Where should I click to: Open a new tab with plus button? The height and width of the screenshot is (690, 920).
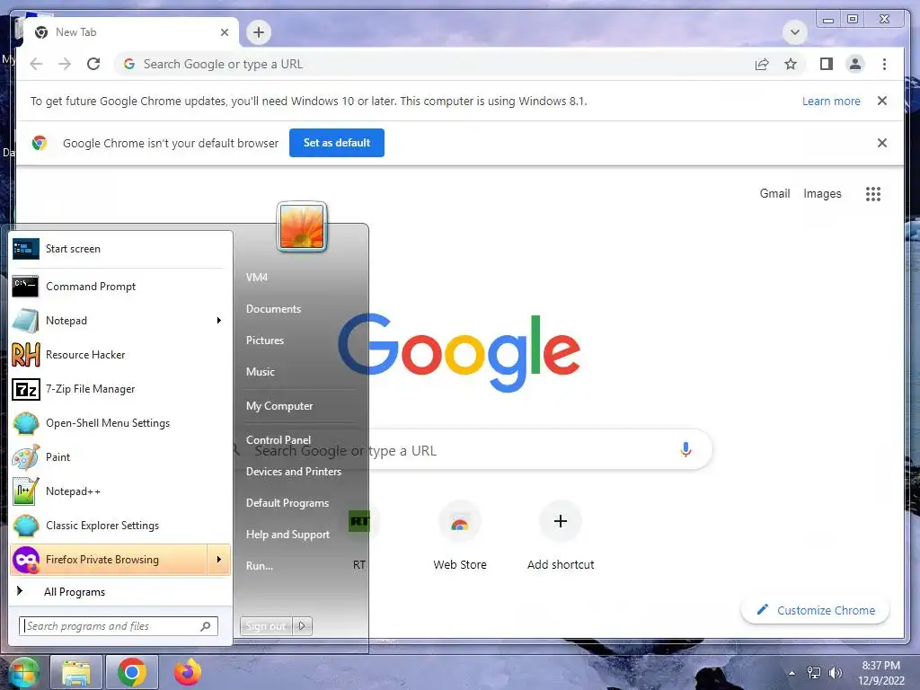[259, 31]
